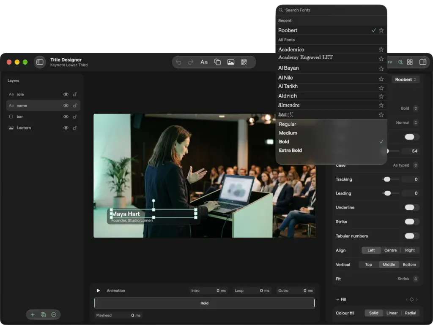Play the animation preview
This screenshot has width=433, height=325.
tap(98, 290)
